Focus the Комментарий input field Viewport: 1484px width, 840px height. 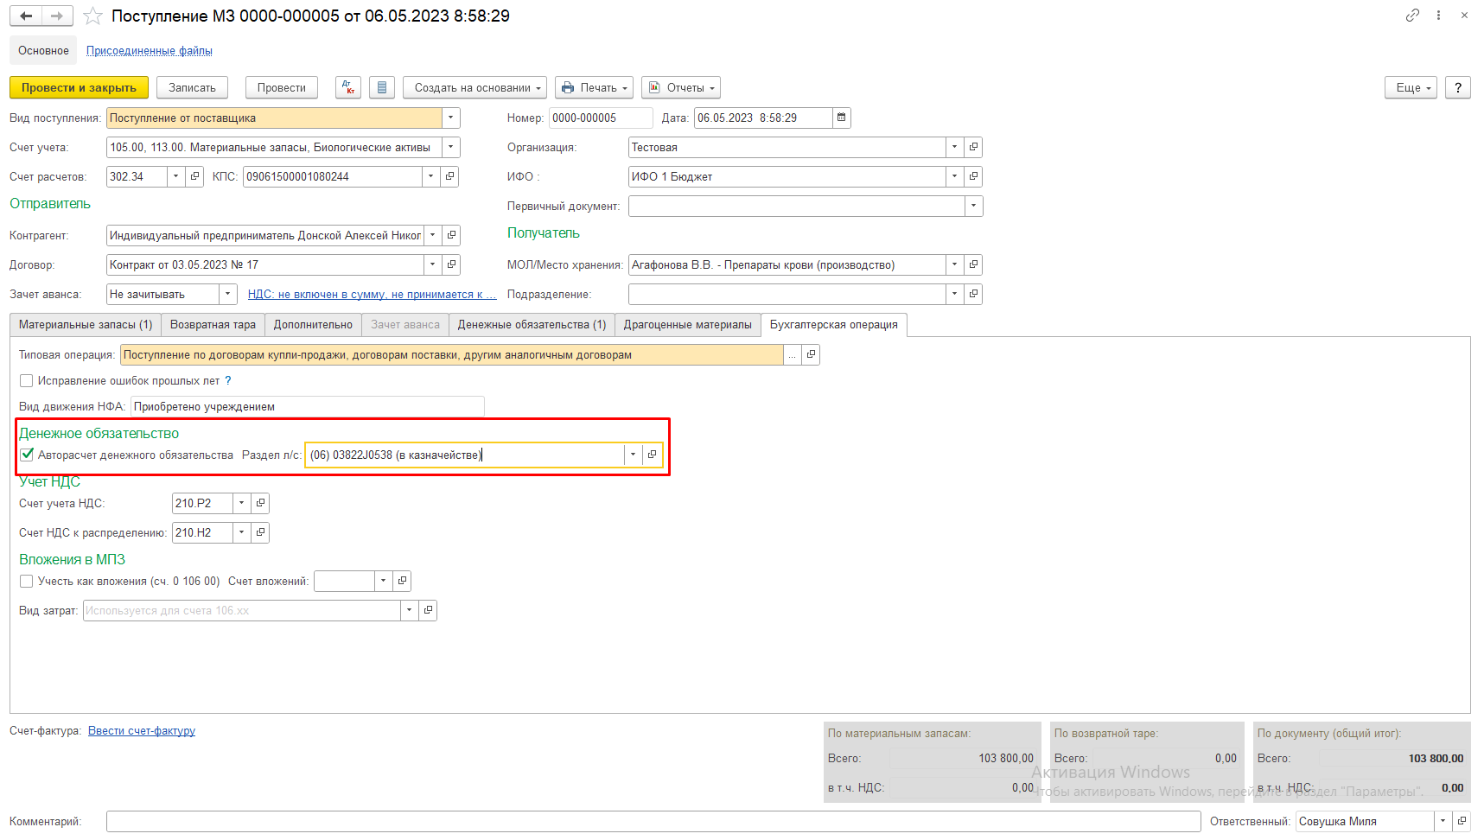coord(653,821)
